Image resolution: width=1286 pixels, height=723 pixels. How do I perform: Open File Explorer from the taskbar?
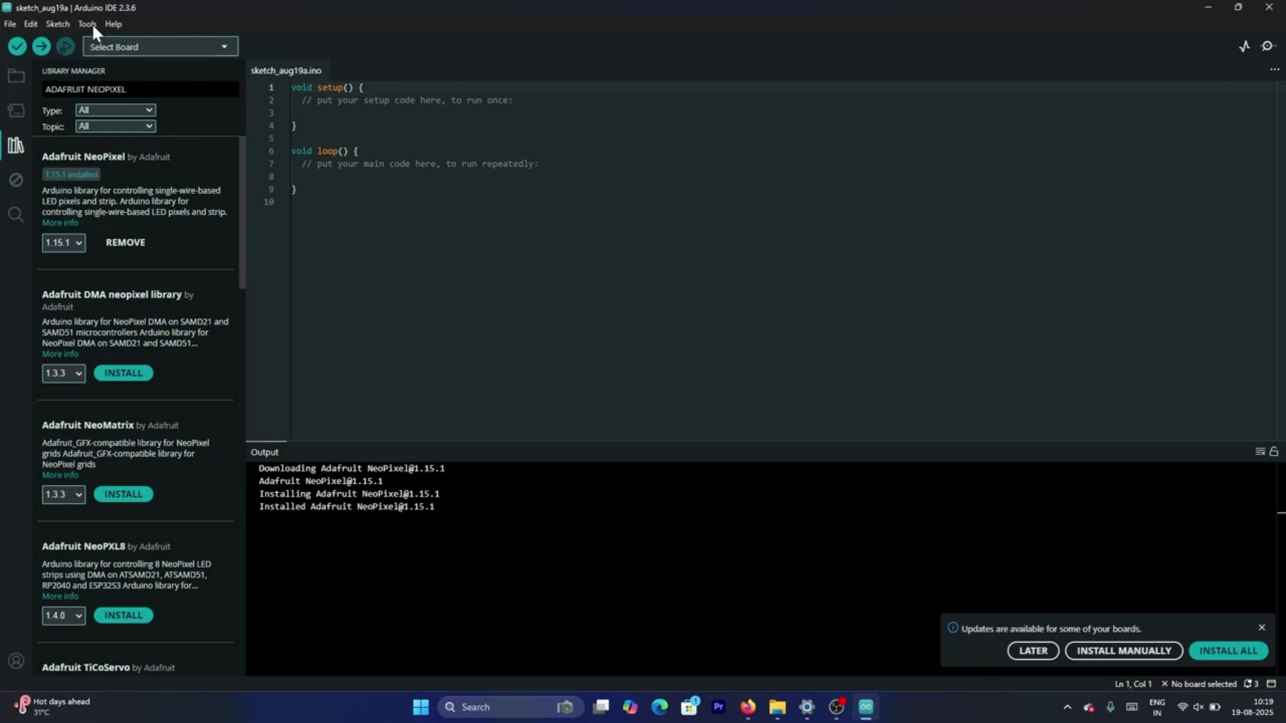tap(777, 707)
